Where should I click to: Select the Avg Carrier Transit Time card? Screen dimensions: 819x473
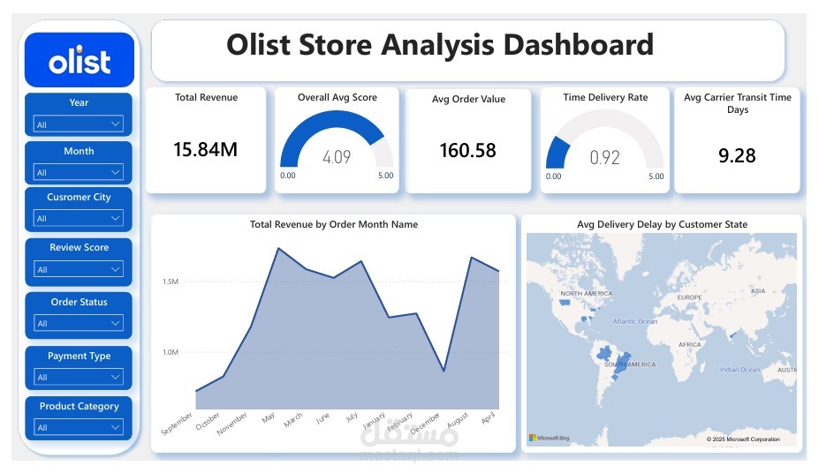point(737,140)
